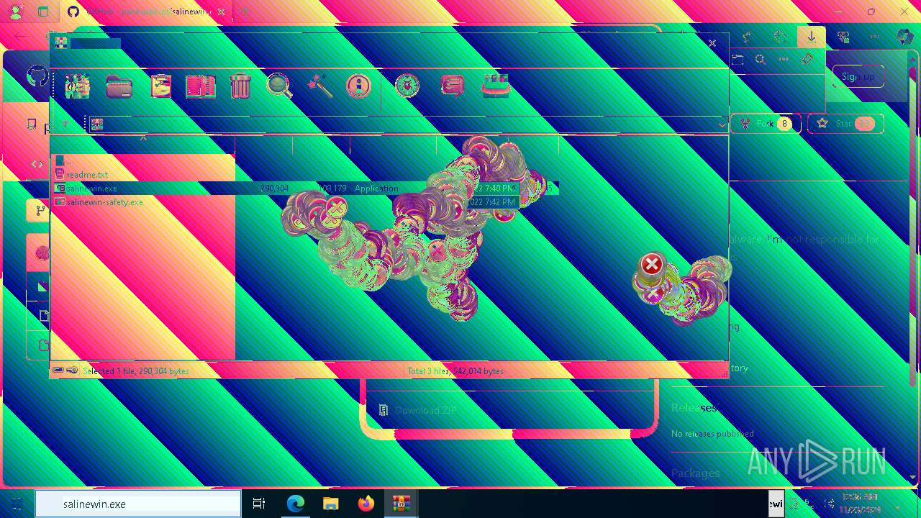
Task: Open the branch selector button on GitHub
Action: click(38, 211)
